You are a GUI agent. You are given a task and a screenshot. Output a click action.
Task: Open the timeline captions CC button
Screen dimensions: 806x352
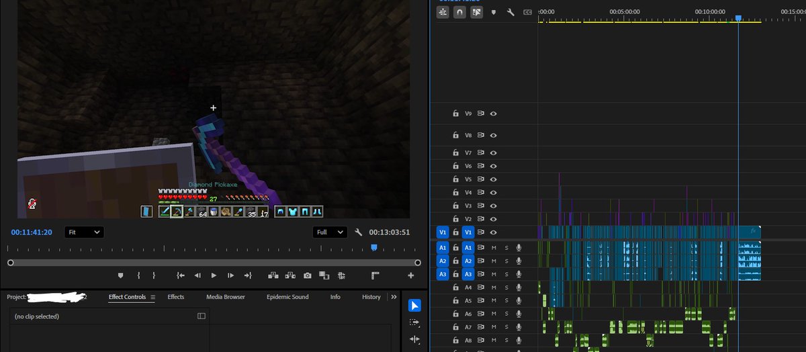pos(527,12)
